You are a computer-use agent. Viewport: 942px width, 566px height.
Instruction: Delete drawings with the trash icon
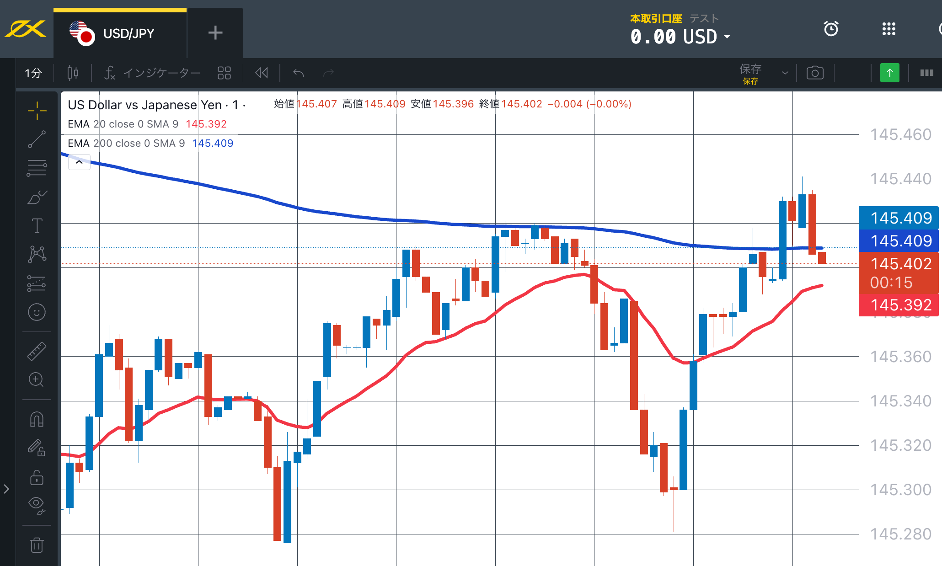(x=37, y=545)
